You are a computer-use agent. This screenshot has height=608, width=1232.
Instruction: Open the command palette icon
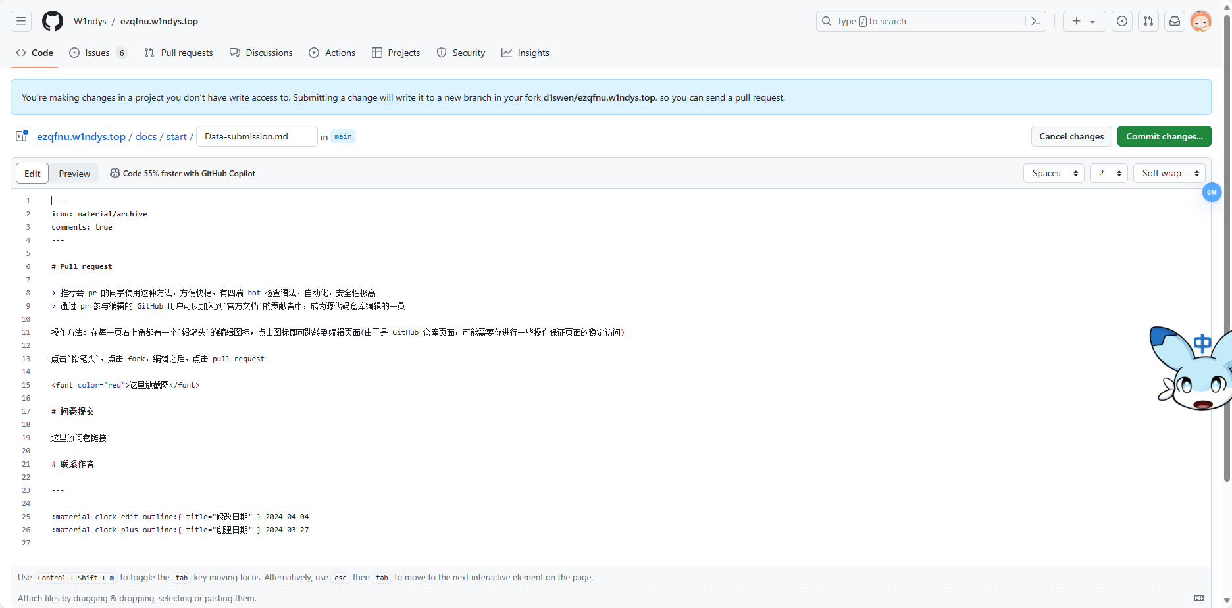tap(1036, 21)
